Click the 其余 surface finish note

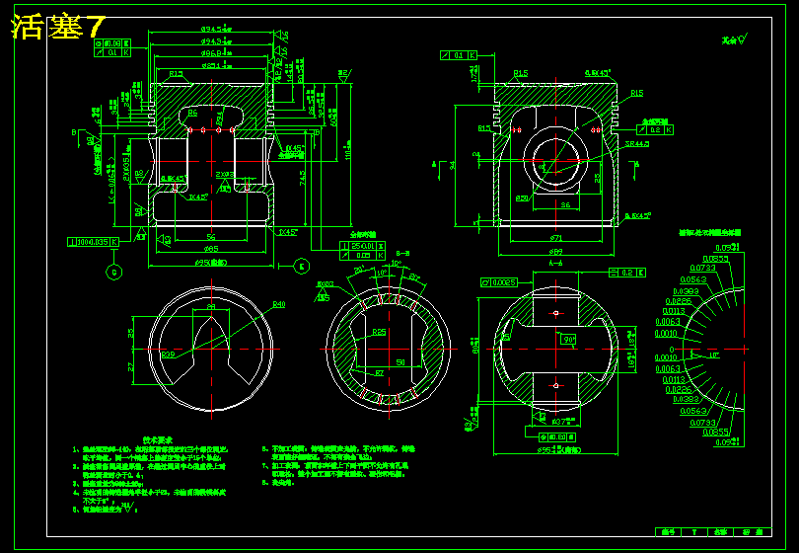[734, 39]
